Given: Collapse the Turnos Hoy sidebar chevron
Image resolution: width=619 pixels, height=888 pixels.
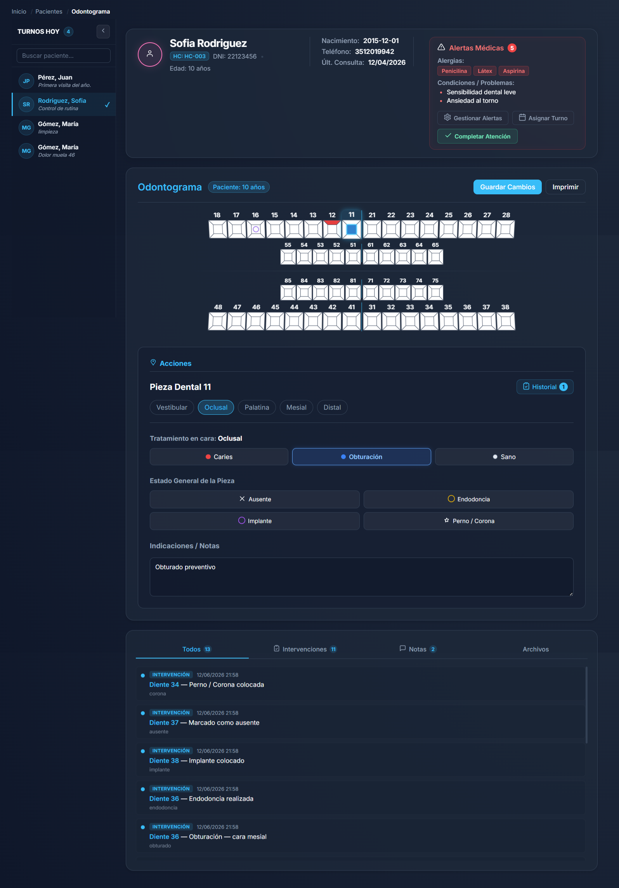Looking at the screenshot, I should click(x=103, y=31).
